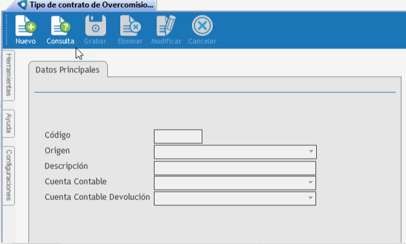Click the Cuenta Contable Devolución label
This screenshot has width=406, height=244.
tap(98, 197)
